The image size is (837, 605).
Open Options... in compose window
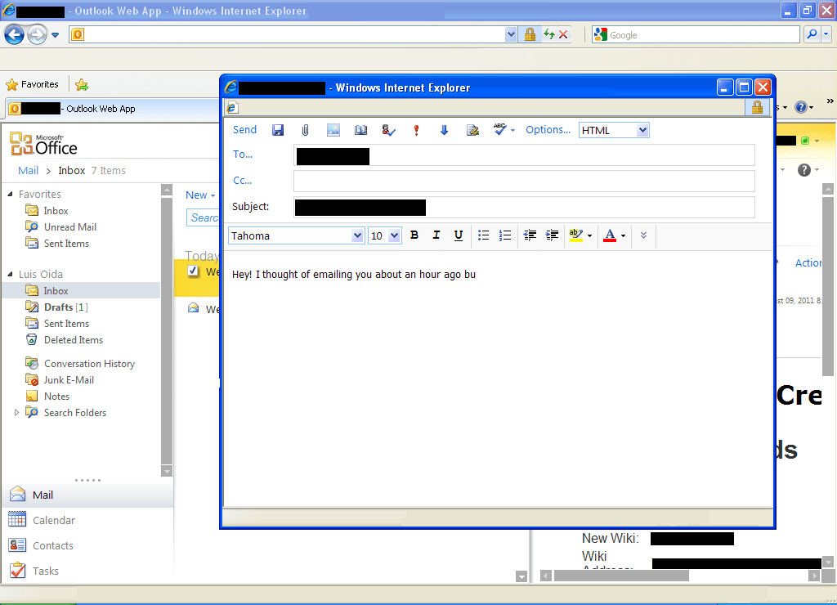(548, 130)
